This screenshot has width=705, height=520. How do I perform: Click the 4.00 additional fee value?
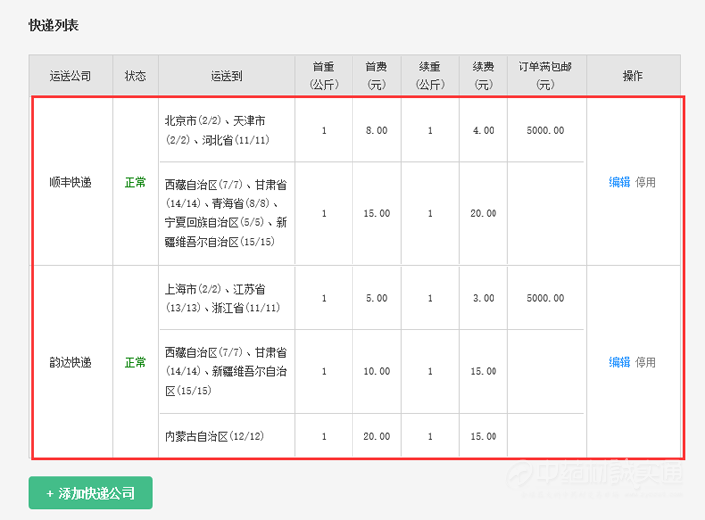(x=484, y=130)
